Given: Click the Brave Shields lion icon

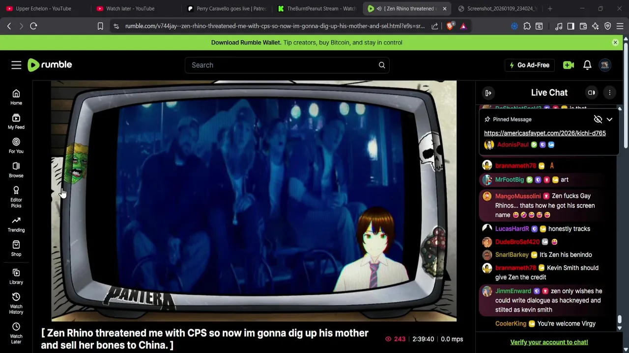Looking at the screenshot, I should point(450,26).
